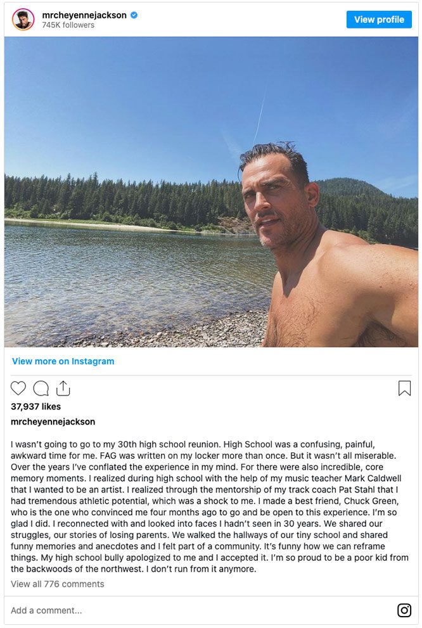Open the profile avatar picture
The height and width of the screenshot is (628, 422).
pyautogui.click(x=23, y=19)
